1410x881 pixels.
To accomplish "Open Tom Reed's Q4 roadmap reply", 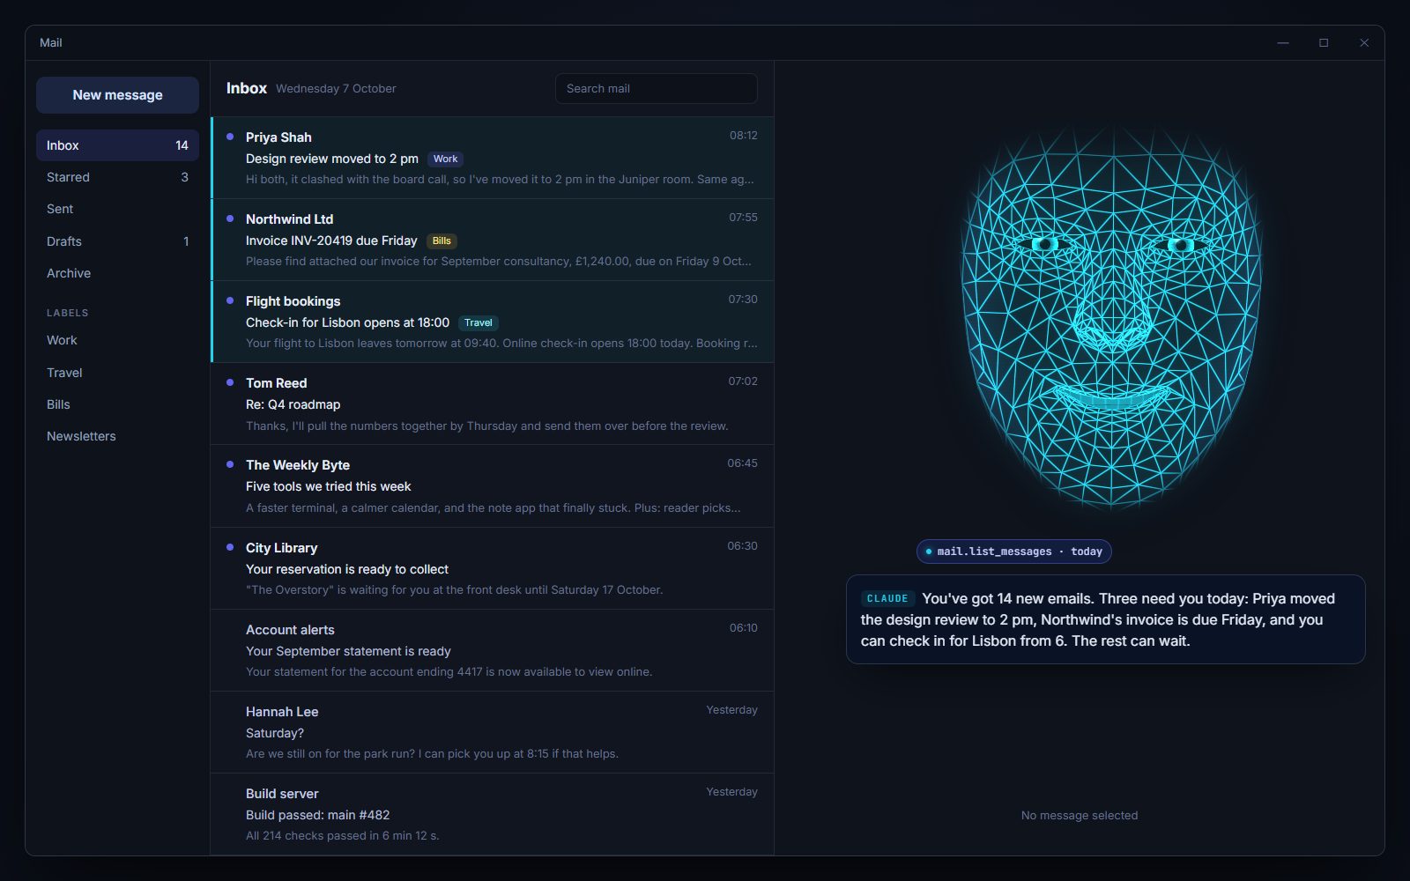I will [x=492, y=403].
